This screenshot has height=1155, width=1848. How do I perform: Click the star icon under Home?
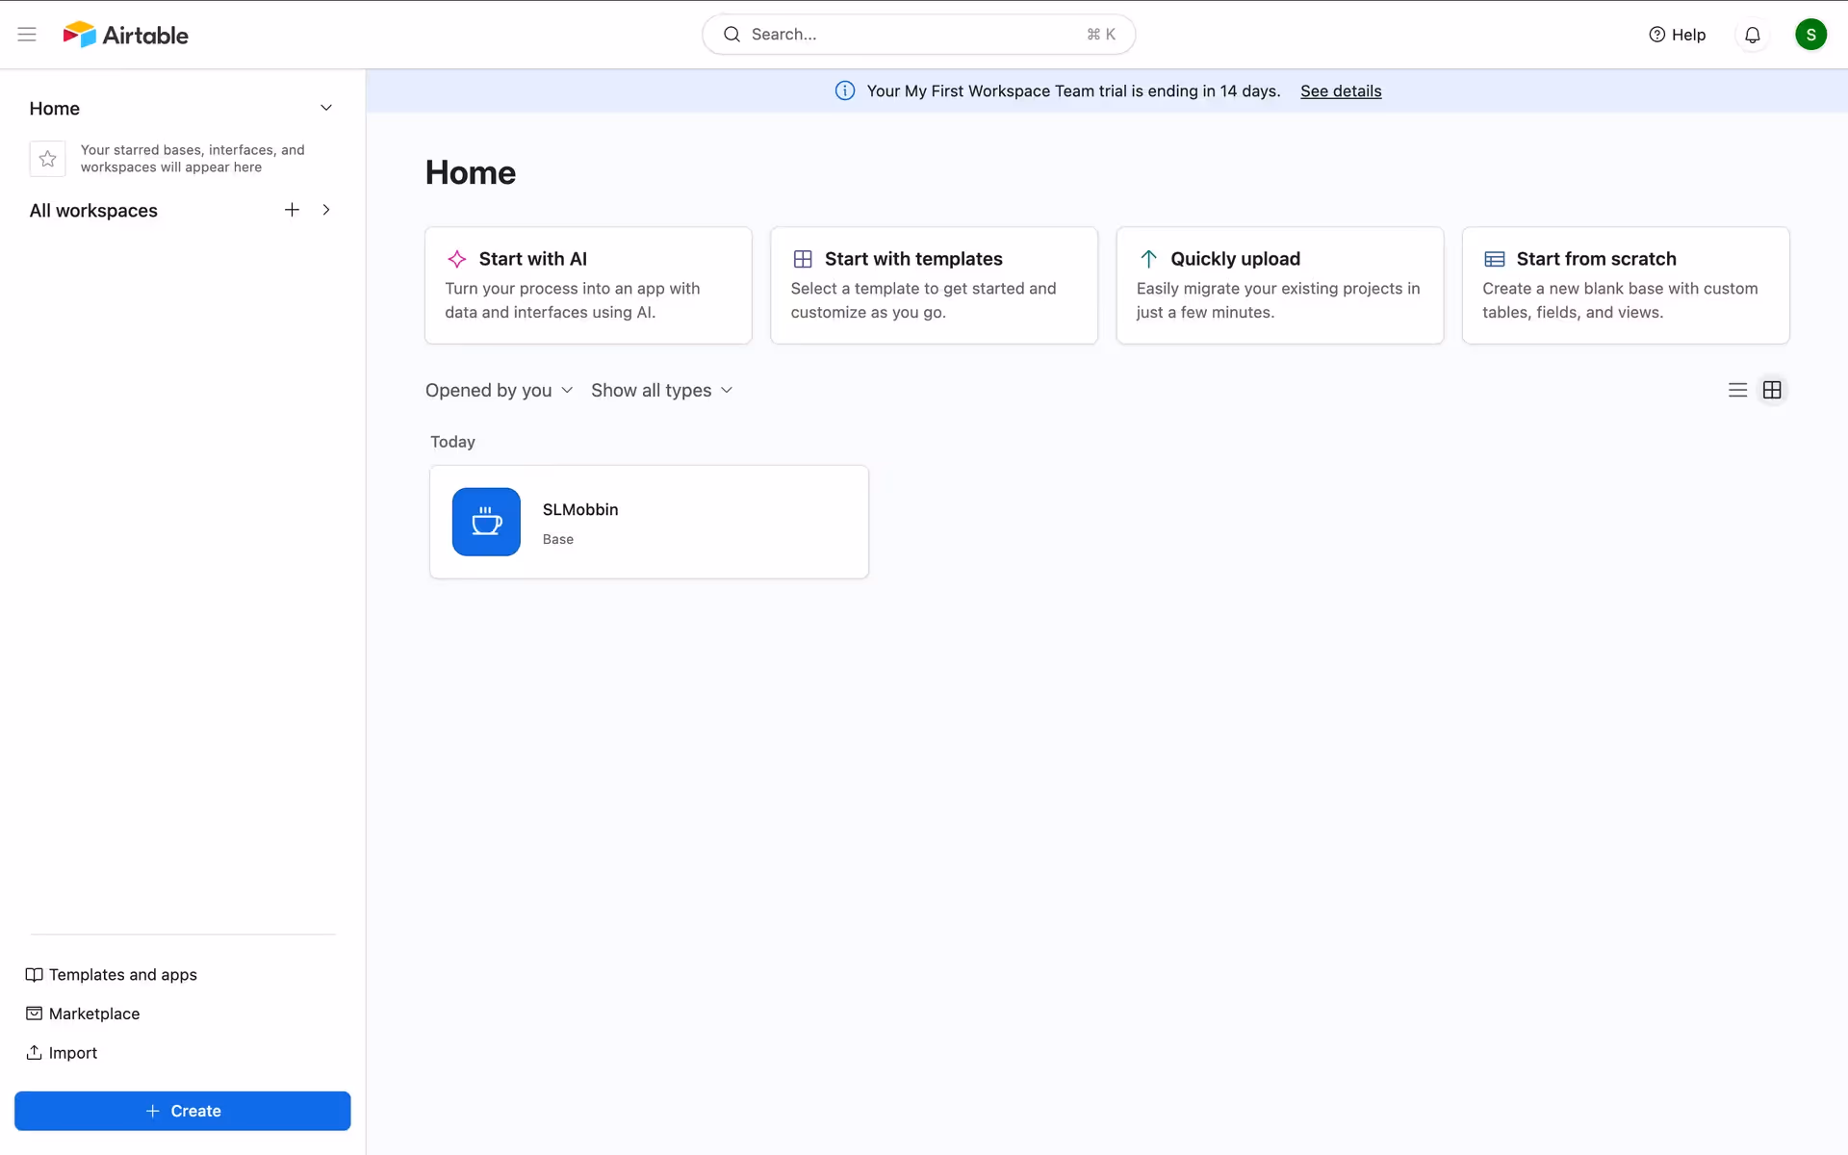point(47,159)
